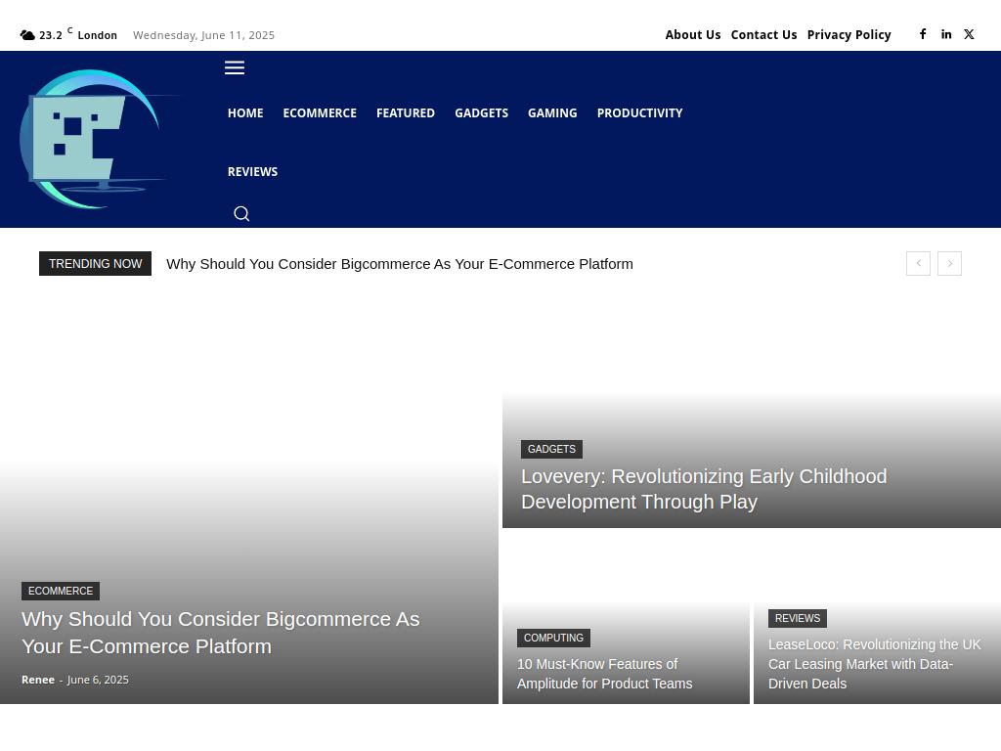Screen dimensions: 1001x751
Task: Open the Featured menu item
Action: pyautogui.click(x=406, y=113)
